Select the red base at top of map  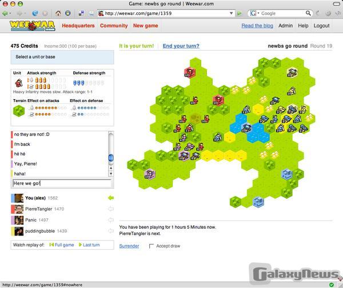pos(190,72)
